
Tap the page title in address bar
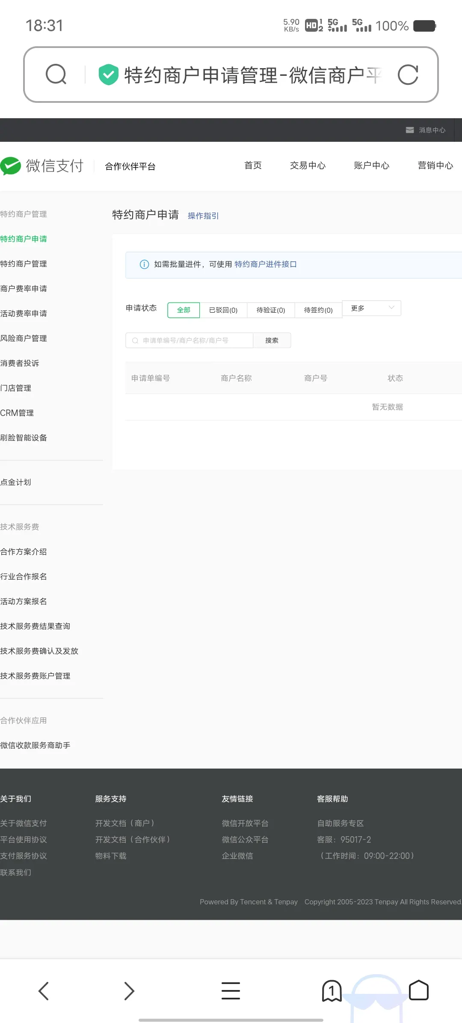[x=253, y=75]
